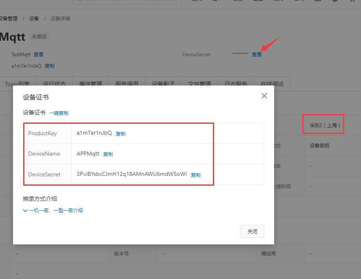Select the DeviceName value APPMqtt
This screenshot has width=361, height=279.
pyautogui.click(x=88, y=154)
